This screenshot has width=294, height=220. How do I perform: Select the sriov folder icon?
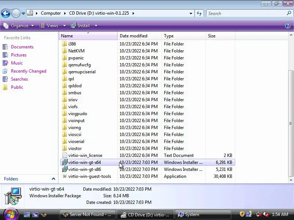pos(64,99)
